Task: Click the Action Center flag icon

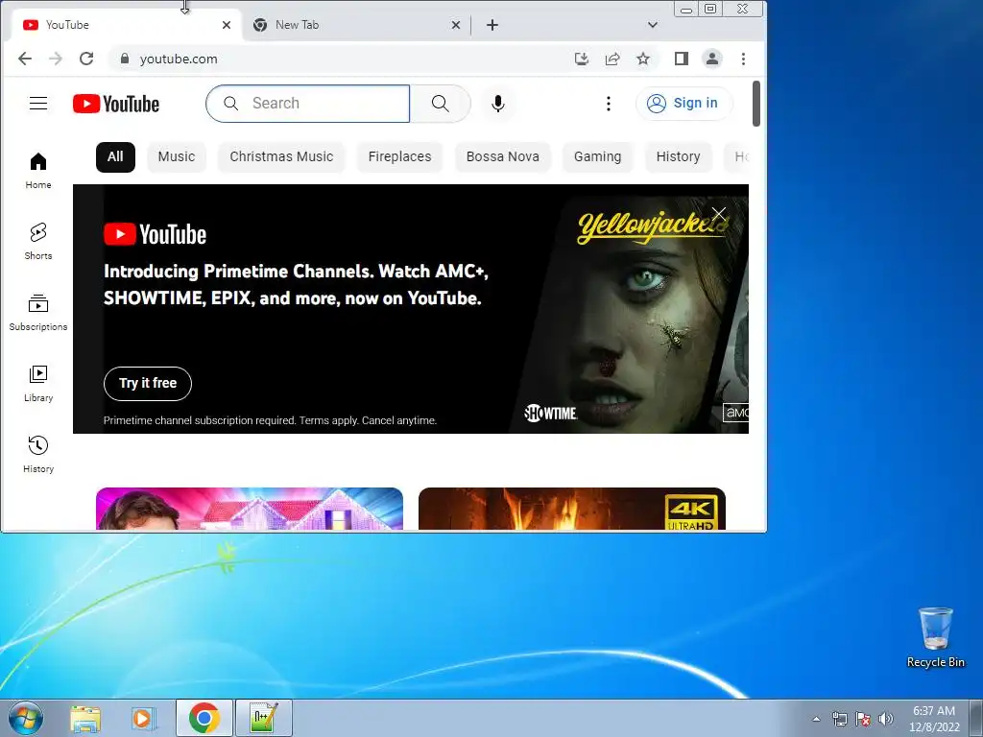Action: (x=863, y=719)
